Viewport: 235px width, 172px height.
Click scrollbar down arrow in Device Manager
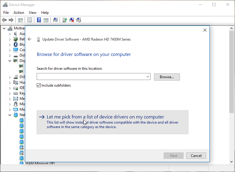pyautogui.click(x=231, y=162)
